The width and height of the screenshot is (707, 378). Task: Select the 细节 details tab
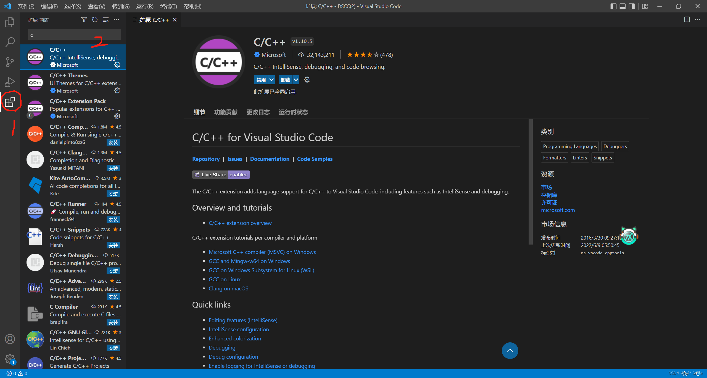click(199, 112)
